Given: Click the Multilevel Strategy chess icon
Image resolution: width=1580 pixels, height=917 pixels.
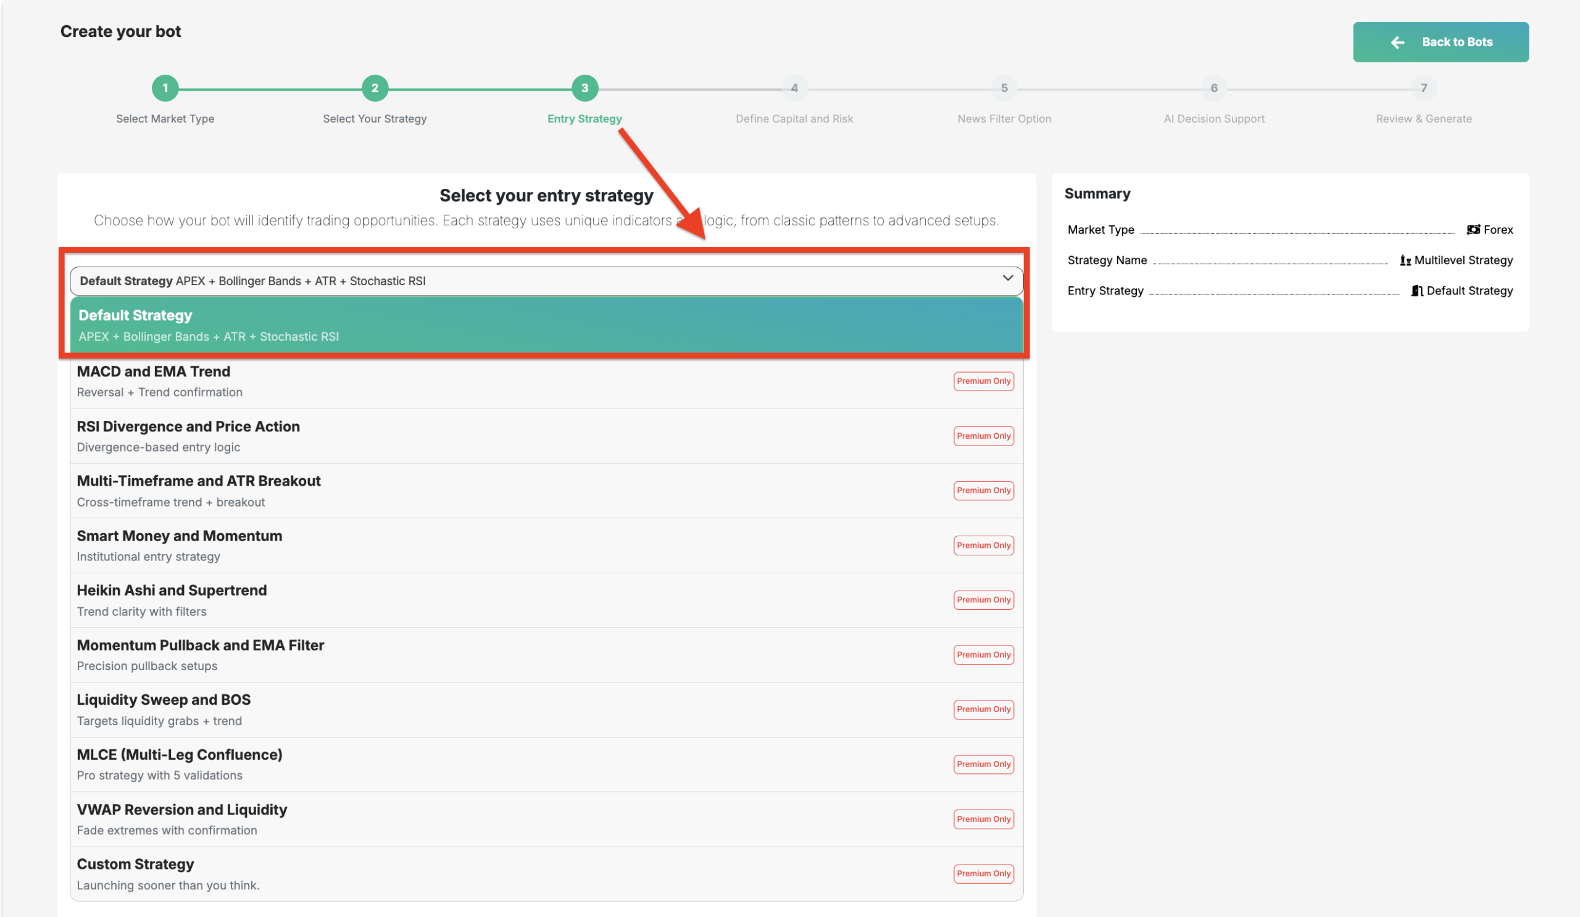Looking at the screenshot, I should [1405, 261].
